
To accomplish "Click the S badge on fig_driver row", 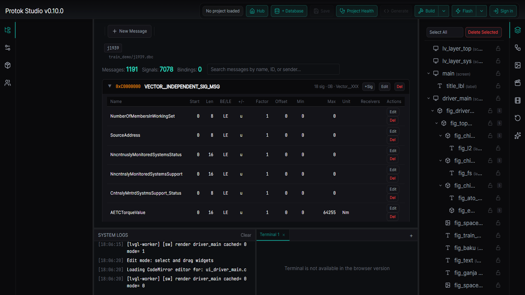I will (x=499, y=111).
